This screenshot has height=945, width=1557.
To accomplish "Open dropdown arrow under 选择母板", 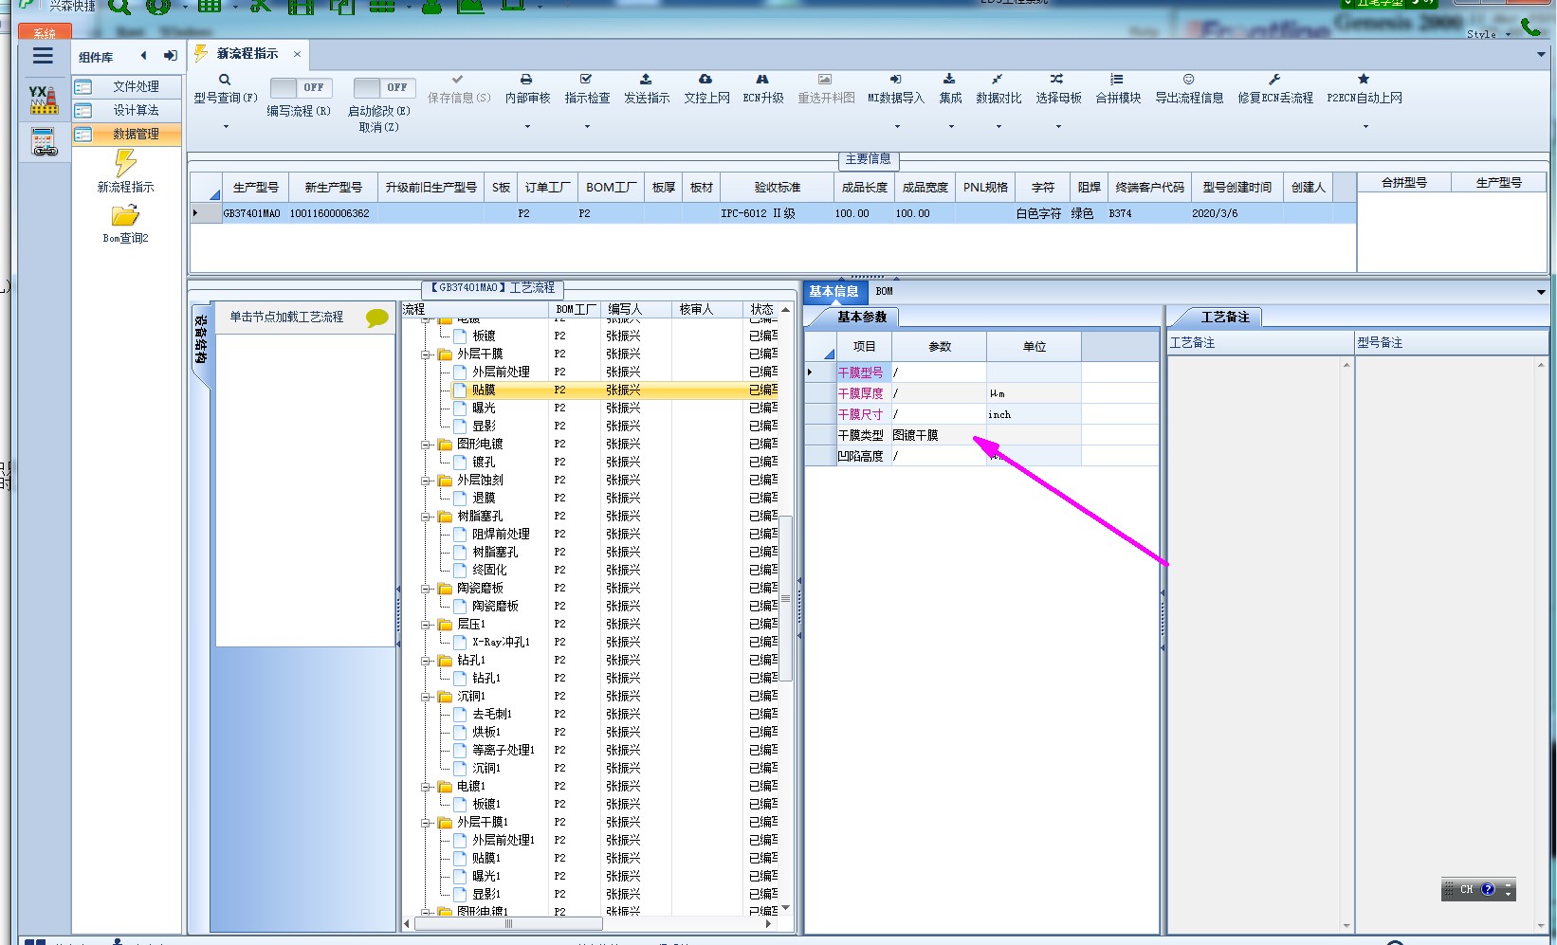I will coord(1058,126).
